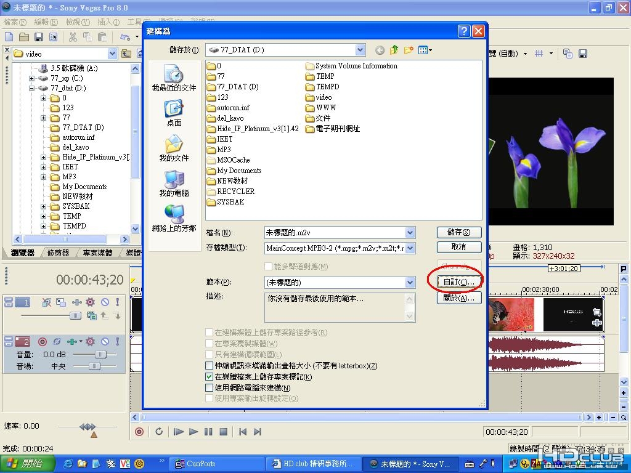Mute audio track 2
631x473 pixels.
coord(105,341)
